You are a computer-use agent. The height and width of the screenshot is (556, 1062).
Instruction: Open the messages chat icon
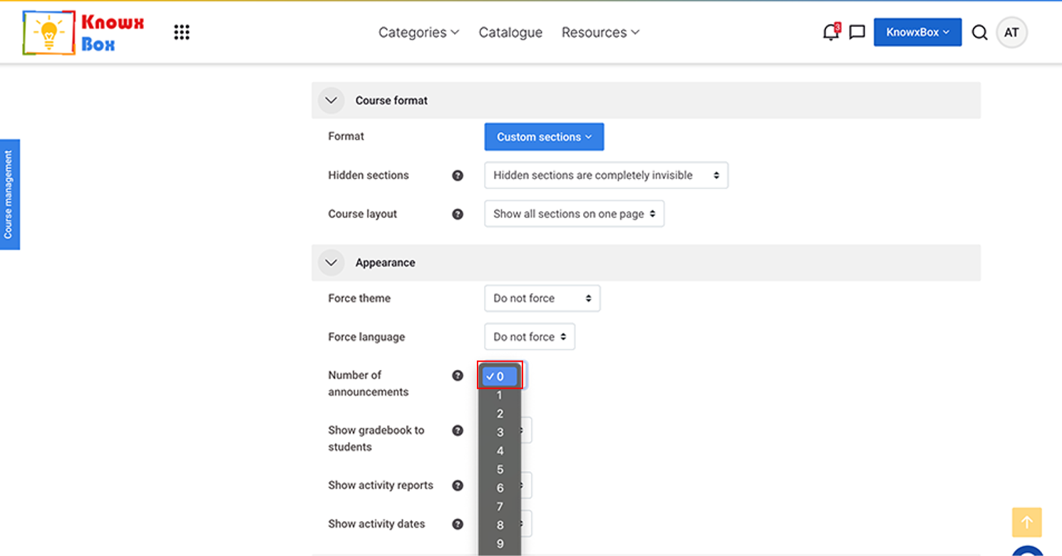[x=857, y=33]
